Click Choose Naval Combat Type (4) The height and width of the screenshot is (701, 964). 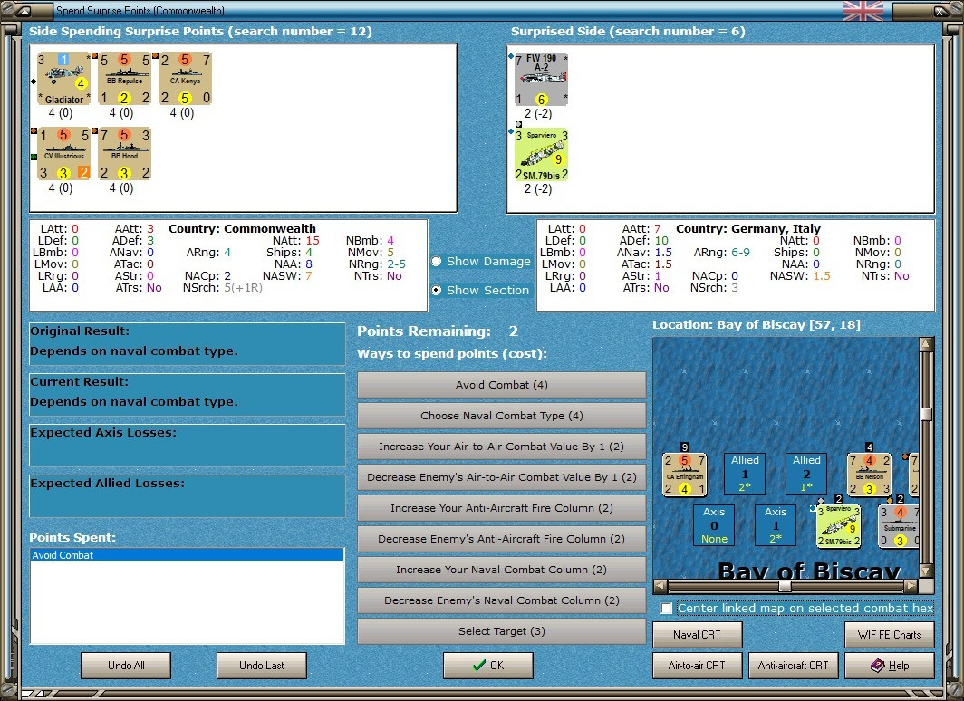click(502, 416)
